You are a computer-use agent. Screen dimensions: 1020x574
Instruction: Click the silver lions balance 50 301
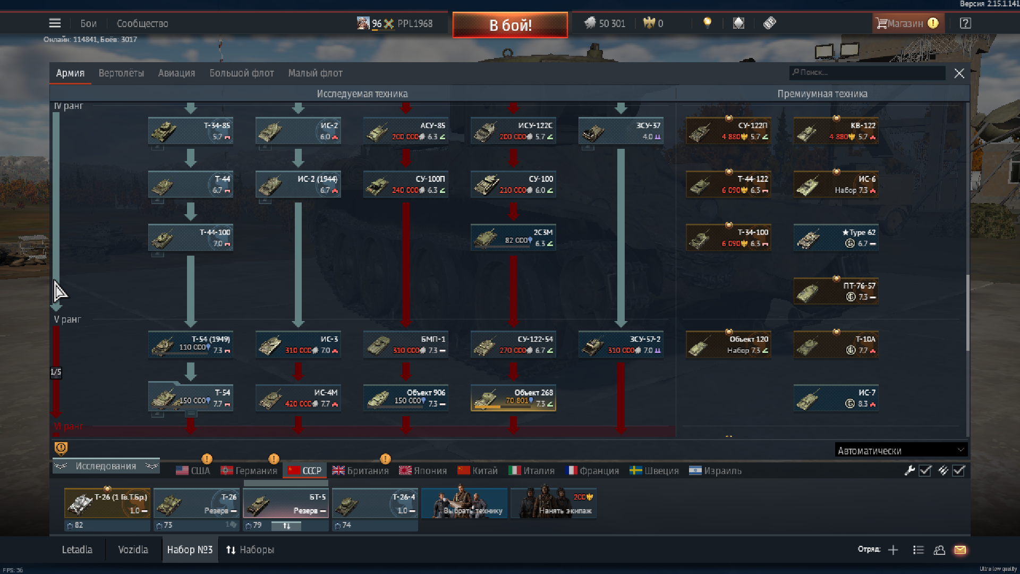tap(605, 23)
